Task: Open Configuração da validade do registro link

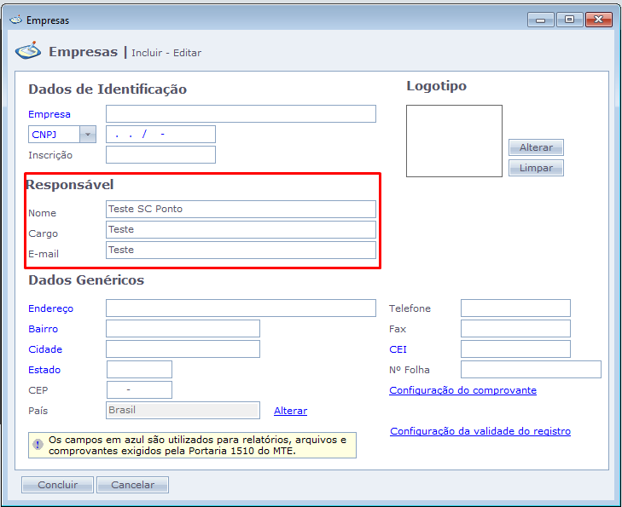Action: tap(480, 431)
